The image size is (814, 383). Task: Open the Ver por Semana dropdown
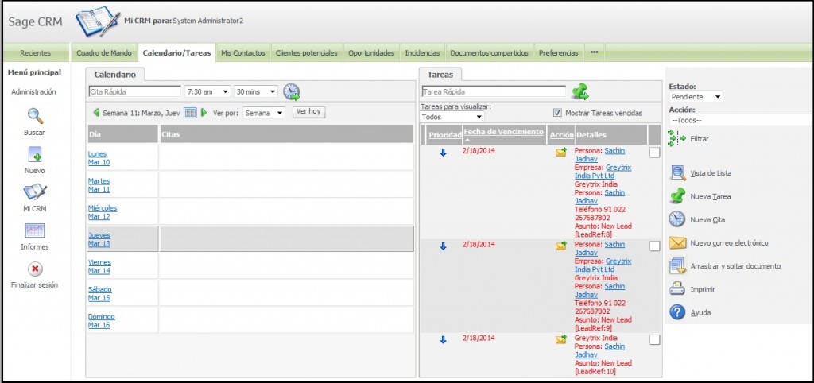tap(264, 113)
